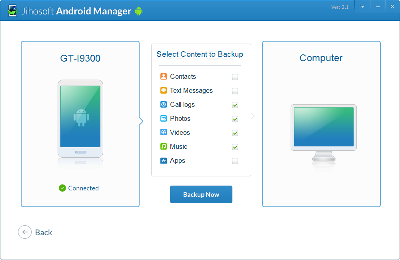The width and height of the screenshot is (400, 260).
Task: Enable the Contacts checkbox
Action: [x=235, y=77]
